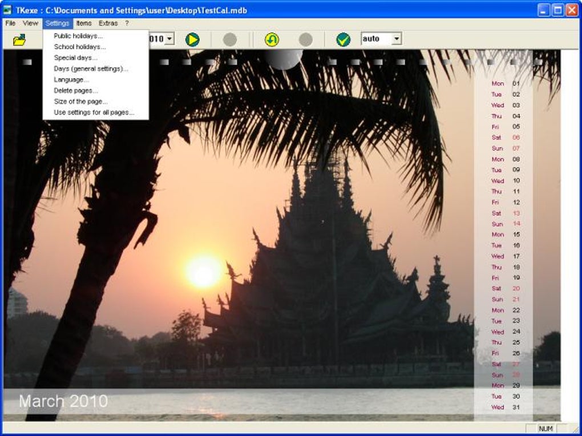This screenshot has width=582, height=436.
Task: Open the Extras menu
Action: coord(108,23)
